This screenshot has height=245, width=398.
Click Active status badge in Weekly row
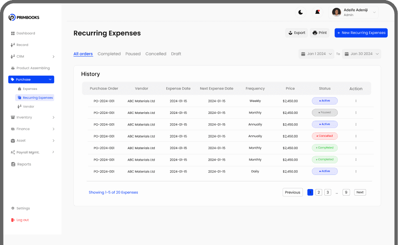[x=325, y=101]
